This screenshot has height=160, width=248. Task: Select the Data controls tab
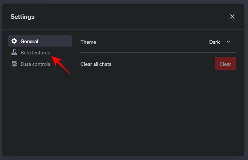coord(35,64)
